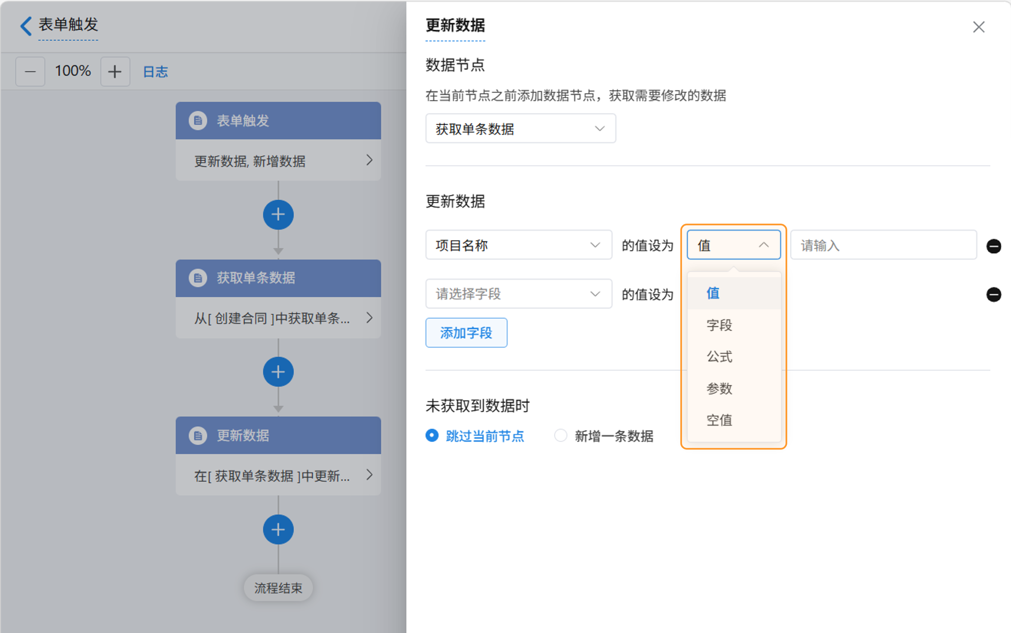The image size is (1011, 633).
Task: Remove the empty 请选择字段 row
Action: 993,294
